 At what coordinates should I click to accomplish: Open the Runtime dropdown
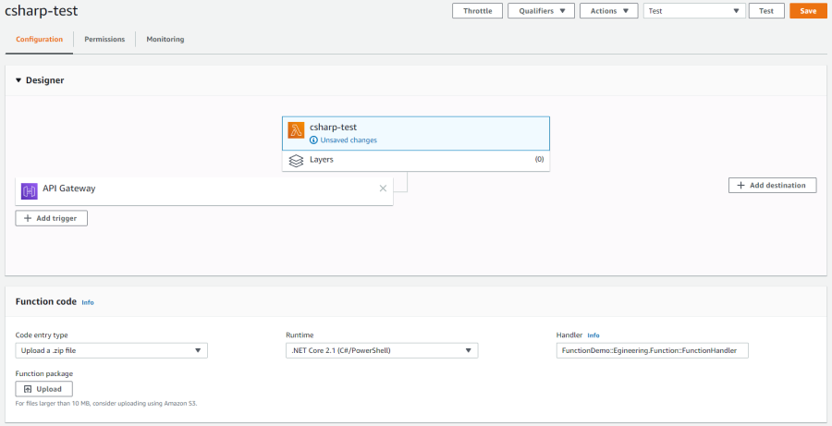click(382, 350)
